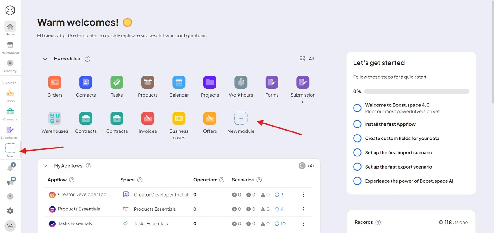
Task: Check Set up the first import scenario
Action: (x=357, y=152)
